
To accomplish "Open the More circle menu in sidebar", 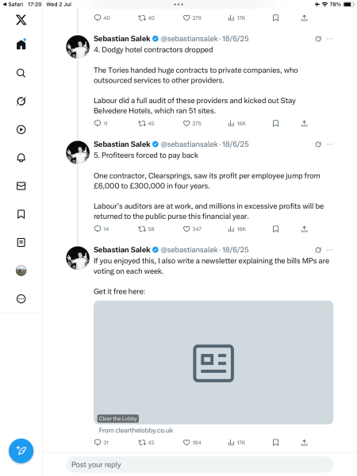I will tap(21, 299).
